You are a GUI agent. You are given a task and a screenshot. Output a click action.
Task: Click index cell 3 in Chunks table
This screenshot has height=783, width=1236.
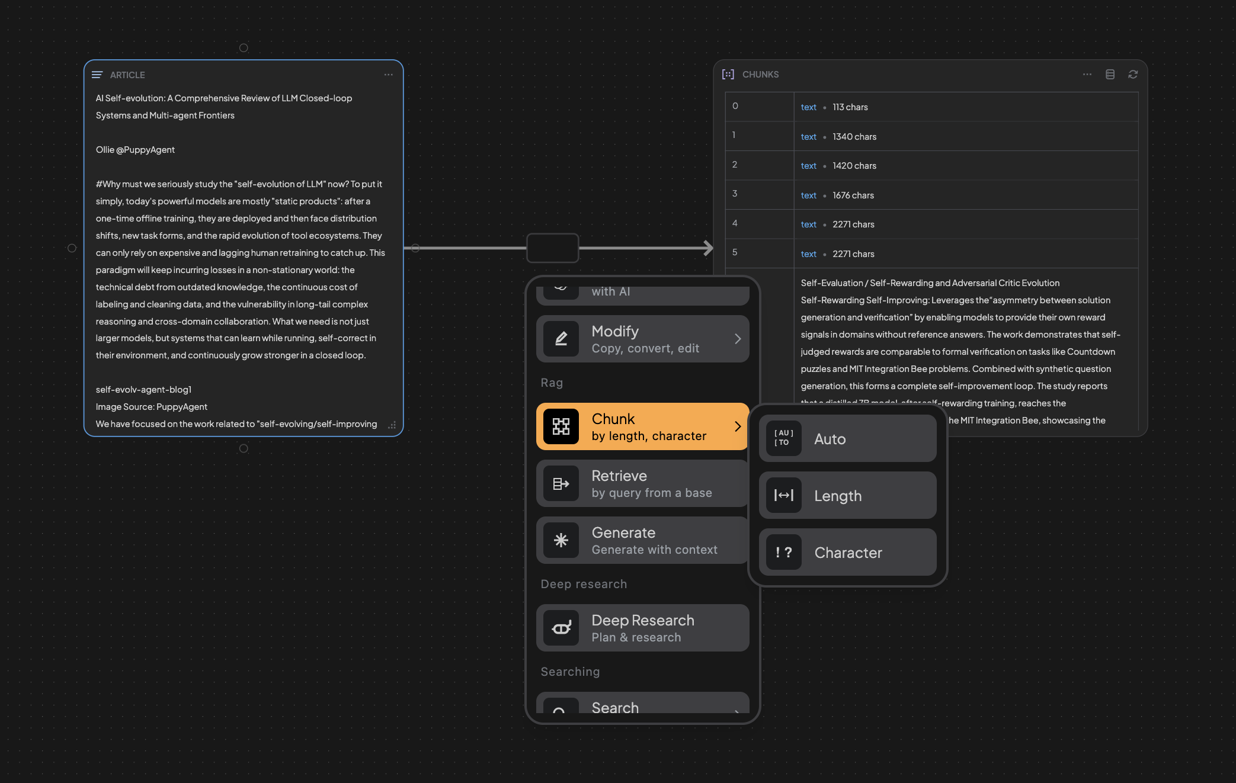tap(760, 194)
